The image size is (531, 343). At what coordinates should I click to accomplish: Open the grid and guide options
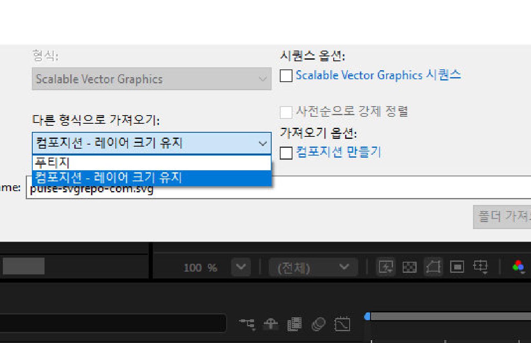coord(481,267)
